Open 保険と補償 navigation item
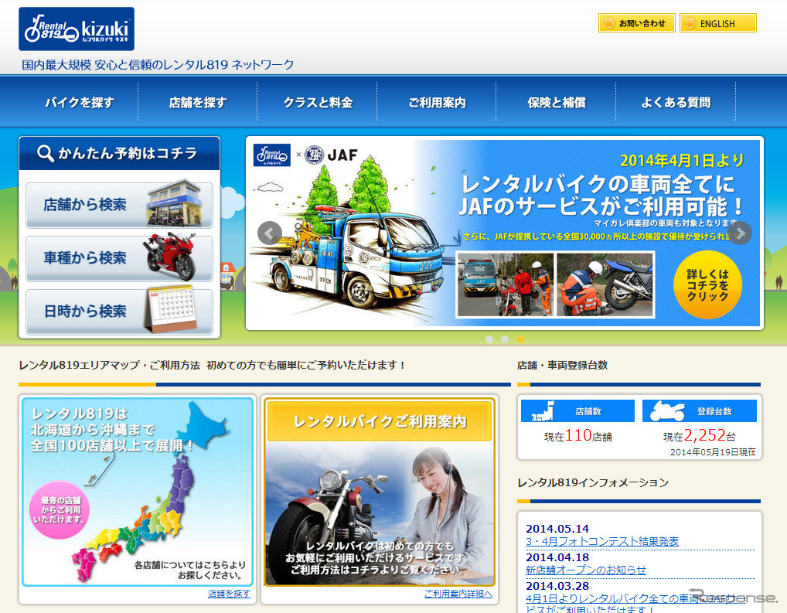787x613 pixels. (x=556, y=102)
